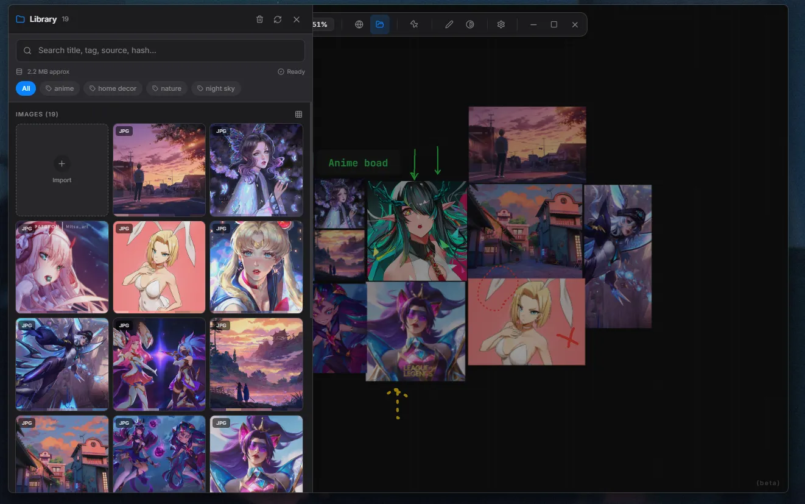Maximize the app window
Screen dimensions: 805x504
(x=554, y=24)
